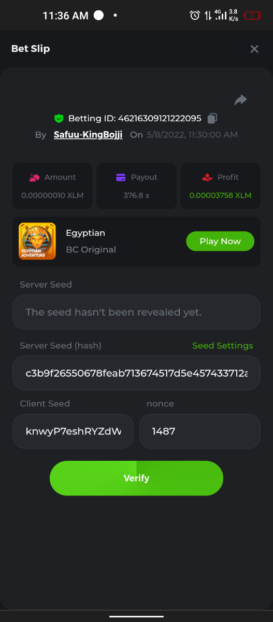Viewport: 273px width, 622px height.
Task: Close the Bet Slip panel
Action: 254,49
